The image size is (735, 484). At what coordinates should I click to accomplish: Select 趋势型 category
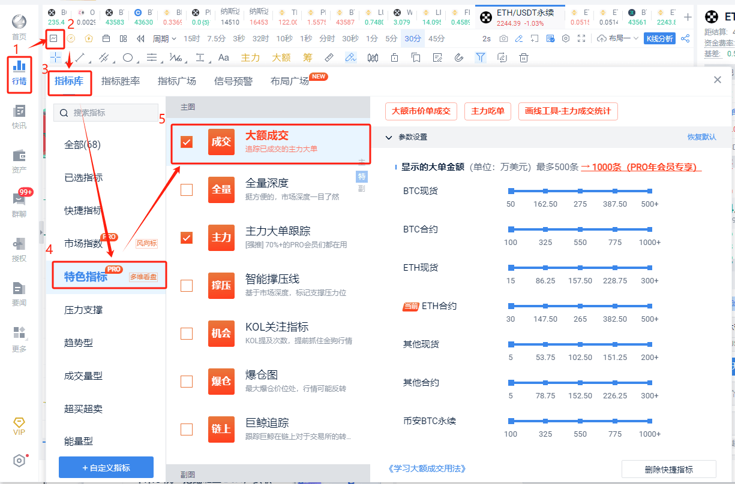tap(79, 343)
